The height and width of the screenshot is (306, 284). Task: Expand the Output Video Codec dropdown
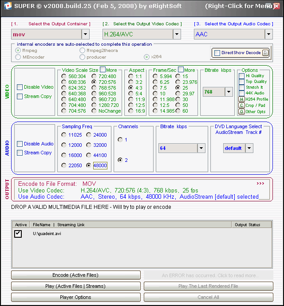pos(177,34)
